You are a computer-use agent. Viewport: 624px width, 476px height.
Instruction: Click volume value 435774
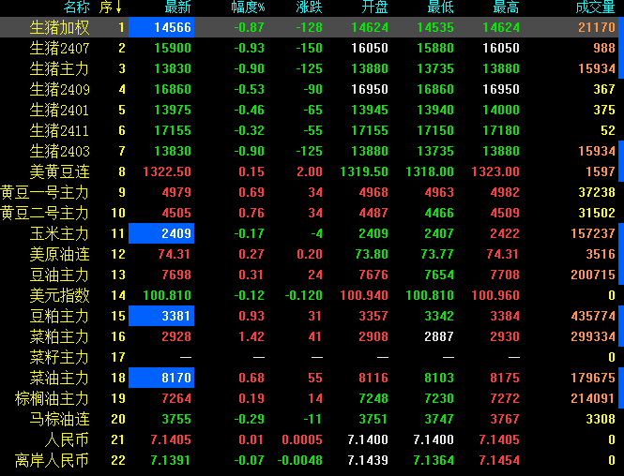click(593, 317)
